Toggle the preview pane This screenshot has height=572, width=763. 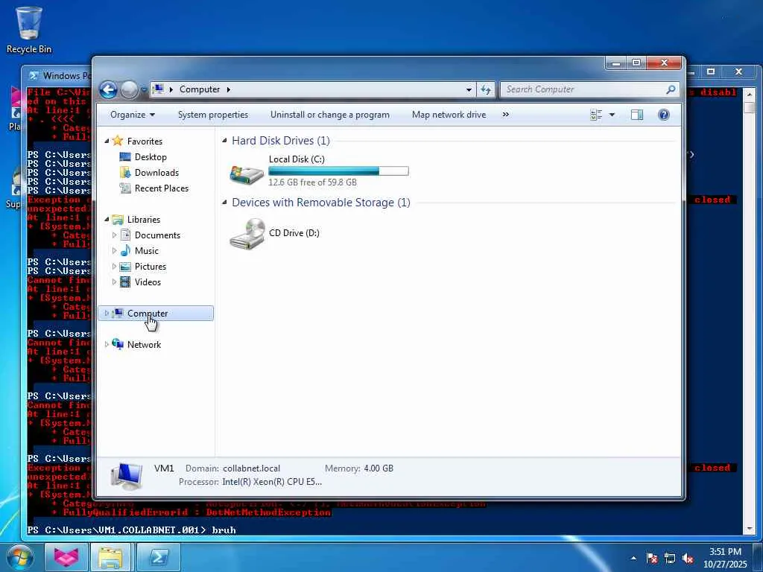pos(637,115)
